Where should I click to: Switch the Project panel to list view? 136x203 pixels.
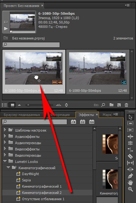point(4,105)
